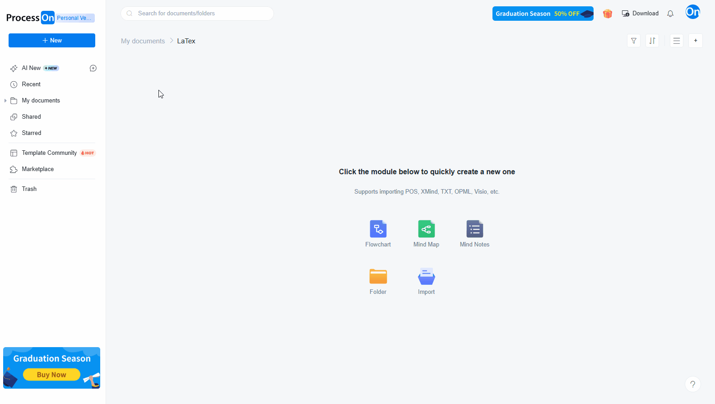
Task: Open the Import file module
Action: [426, 276]
